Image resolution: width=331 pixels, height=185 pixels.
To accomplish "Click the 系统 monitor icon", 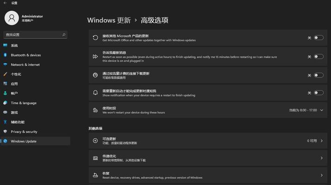I will [x=5, y=45].
